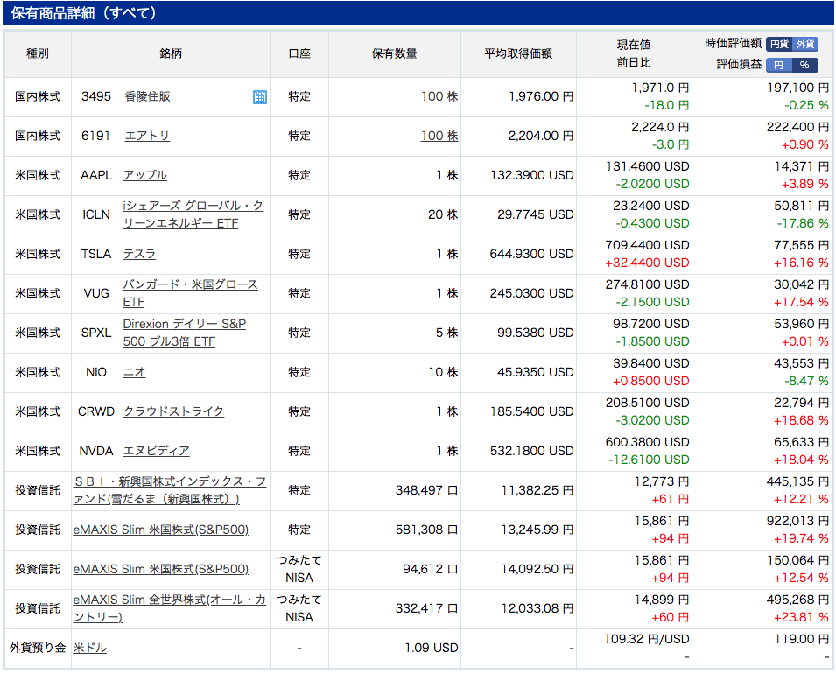Viewport: 836px width, 674px height.
Task: Click Tesla's 709.4400 USD current price
Action: [647, 245]
